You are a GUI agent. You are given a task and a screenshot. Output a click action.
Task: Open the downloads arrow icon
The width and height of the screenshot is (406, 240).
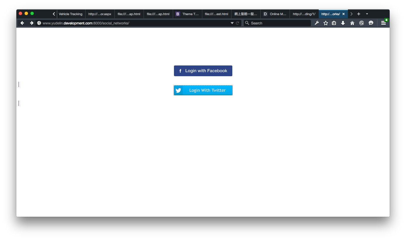(x=343, y=23)
